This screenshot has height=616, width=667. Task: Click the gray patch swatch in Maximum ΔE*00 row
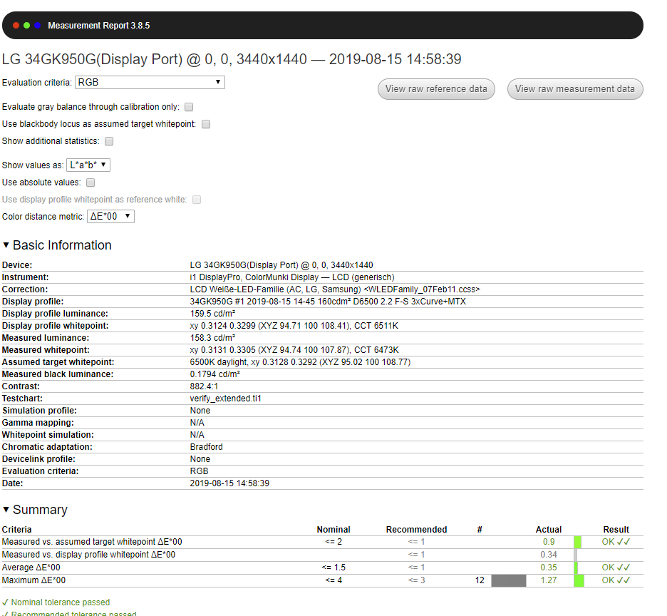[x=509, y=580]
